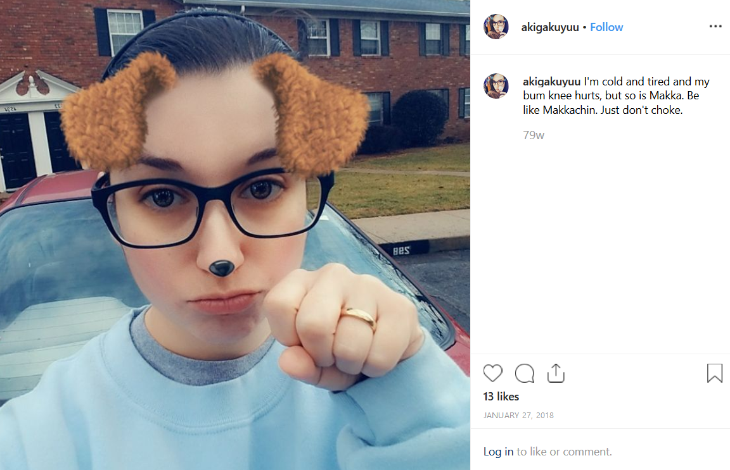730x470 pixels.
Task: Click the gold ring in the photo
Action: click(359, 318)
